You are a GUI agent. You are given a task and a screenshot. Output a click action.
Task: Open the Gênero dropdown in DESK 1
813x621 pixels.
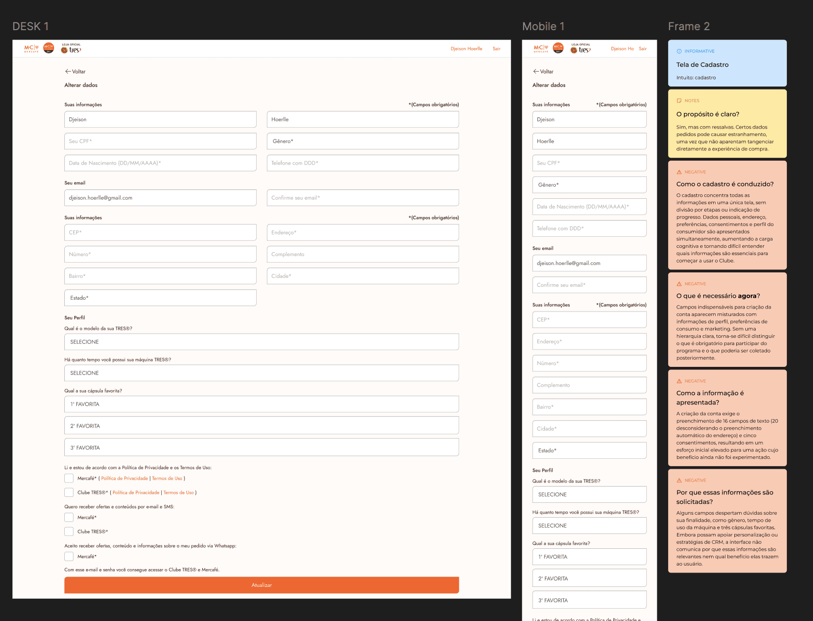(362, 141)
